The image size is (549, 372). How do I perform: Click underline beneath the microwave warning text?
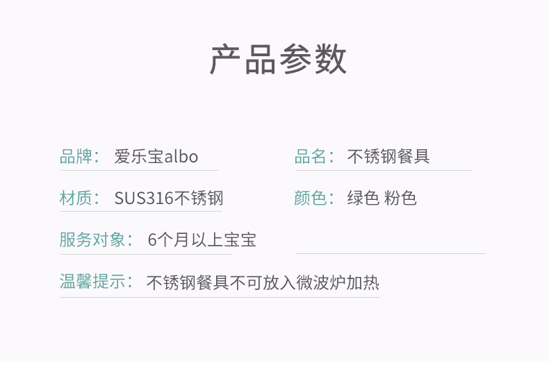coord(220,298)
